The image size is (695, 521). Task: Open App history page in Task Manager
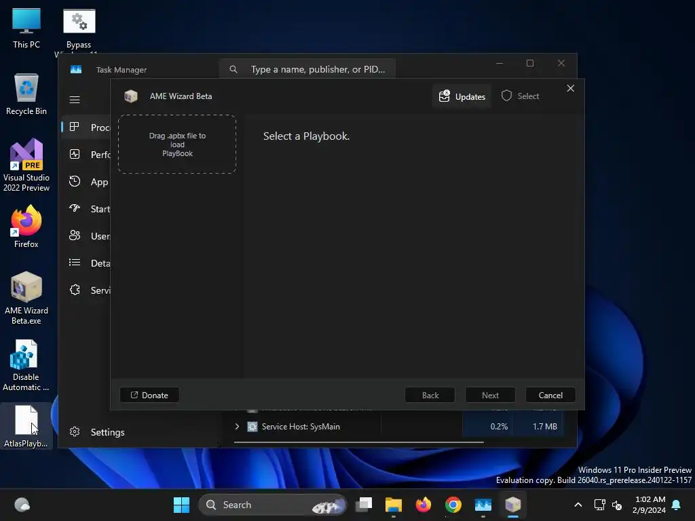click(86, 182)
